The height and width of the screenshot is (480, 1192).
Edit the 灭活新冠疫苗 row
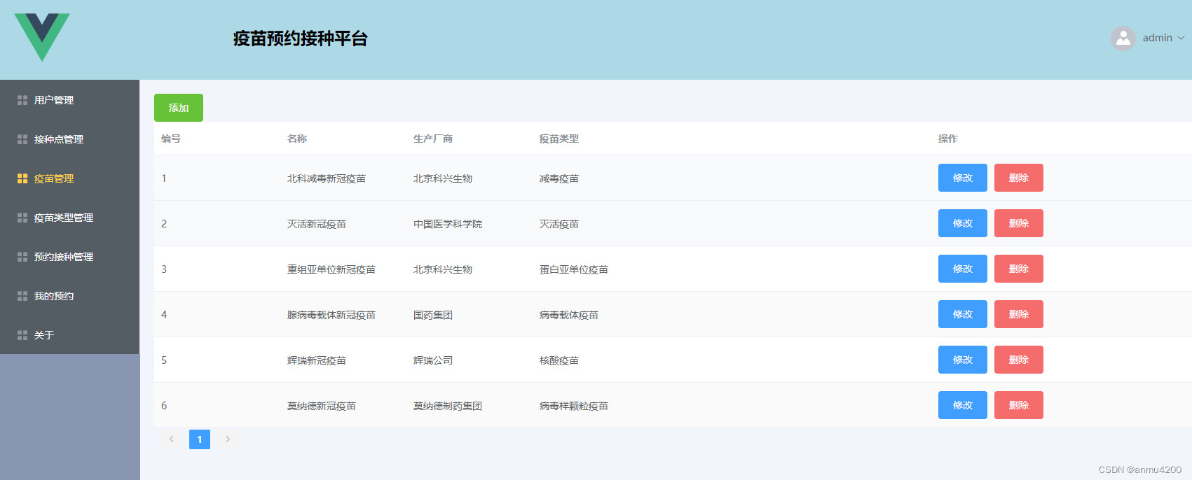coord(963,223)
